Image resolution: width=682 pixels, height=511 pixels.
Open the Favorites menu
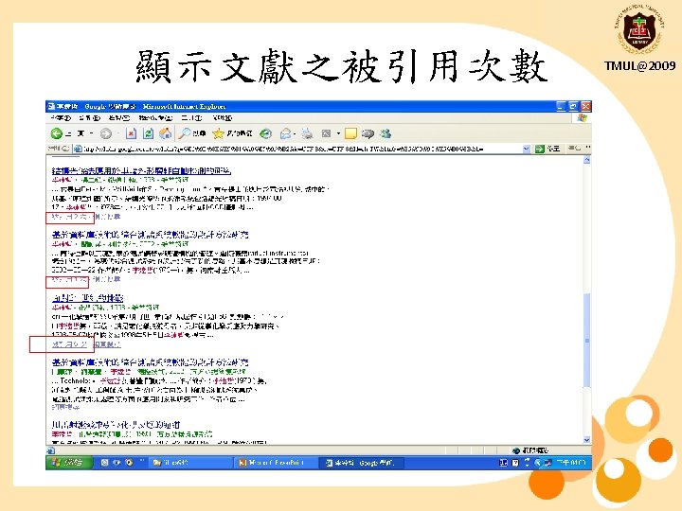(x=155, y=117)
